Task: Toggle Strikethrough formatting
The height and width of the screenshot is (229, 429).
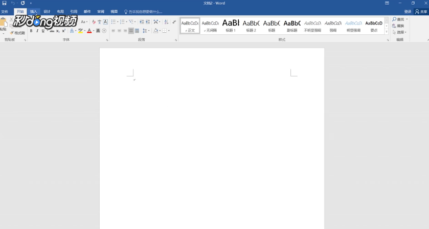Action: (52, 31)
